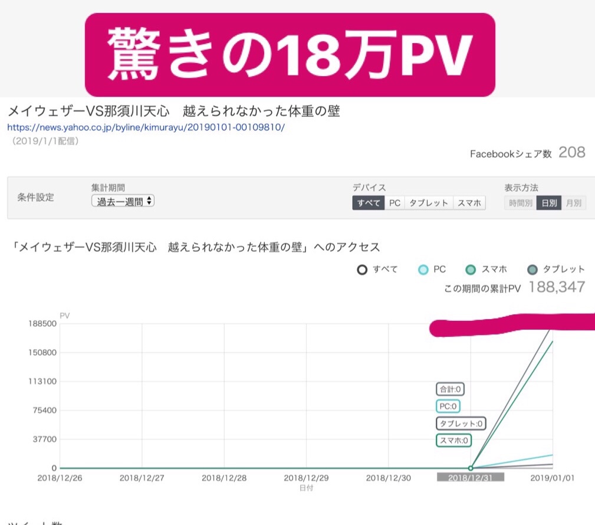The width and height of the screenshot is (595, 525).
Task: Click the 2018/12/30 date axis label
Action: [x=388, y=478]
